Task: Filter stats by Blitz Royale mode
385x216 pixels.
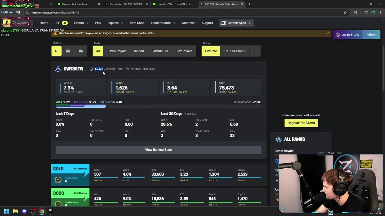Action: [x=184, y=51]
